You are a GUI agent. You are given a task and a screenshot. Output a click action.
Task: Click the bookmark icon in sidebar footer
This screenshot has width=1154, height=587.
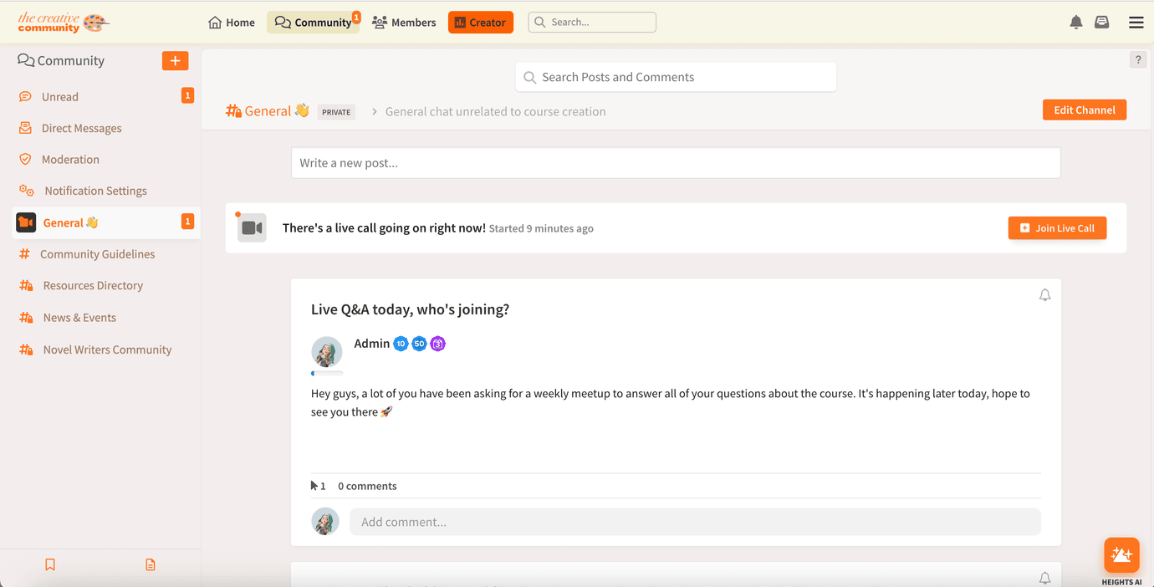(x=50, y=565)
